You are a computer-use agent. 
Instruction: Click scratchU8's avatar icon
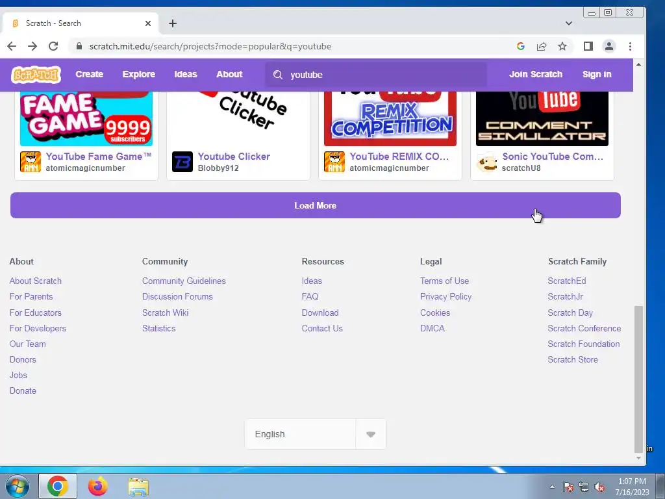click(x=486, y=162)
